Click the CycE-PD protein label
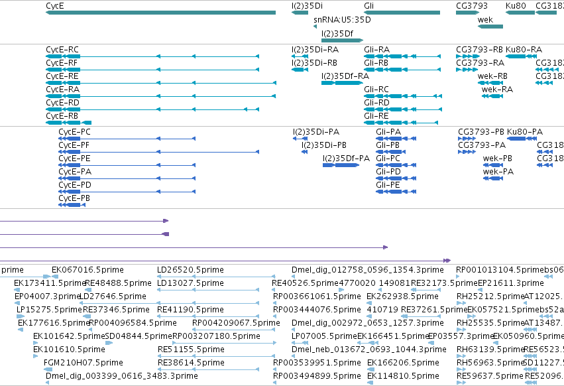The height and width of the screenshot is (386, 564). [75, 186]
